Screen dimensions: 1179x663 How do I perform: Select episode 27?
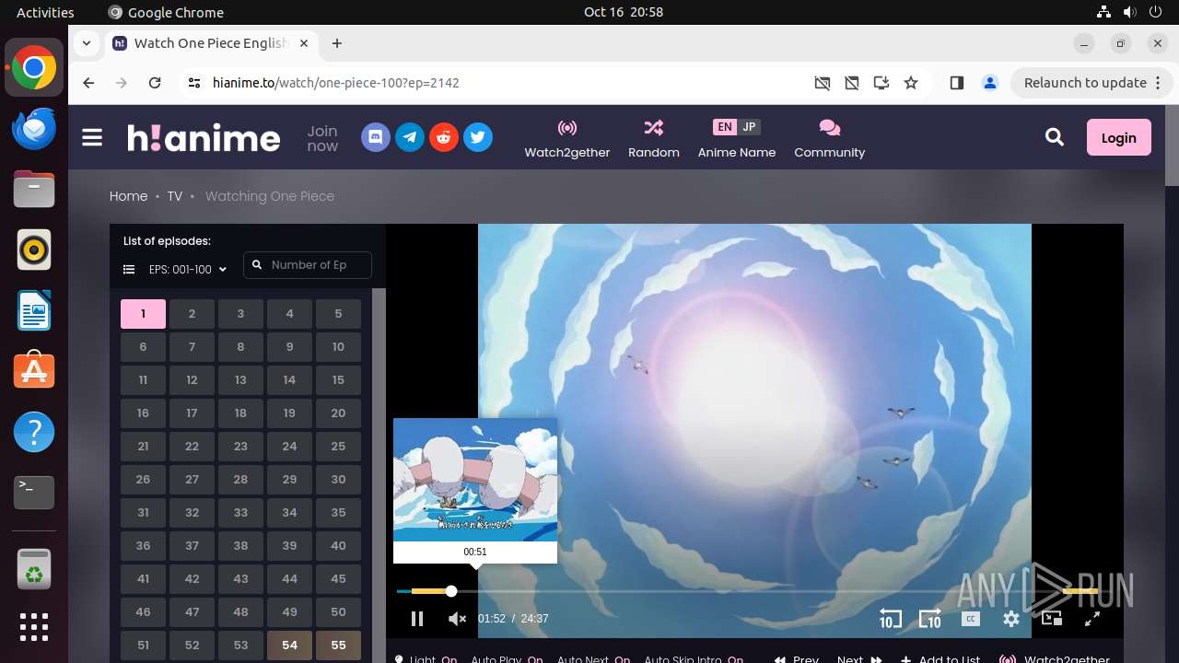[x=192, y=480]
